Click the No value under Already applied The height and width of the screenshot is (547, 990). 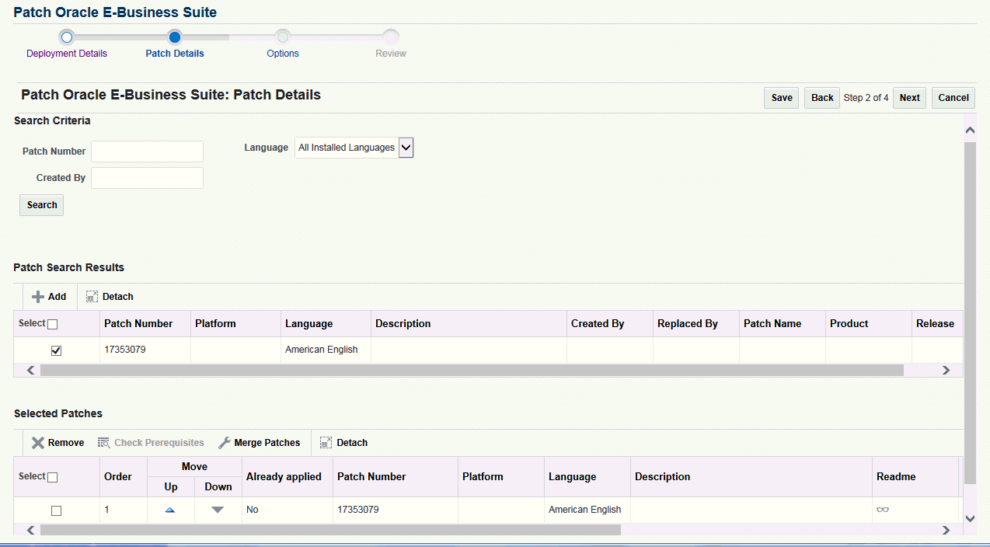pyautogui.click(x=253, y=510)
